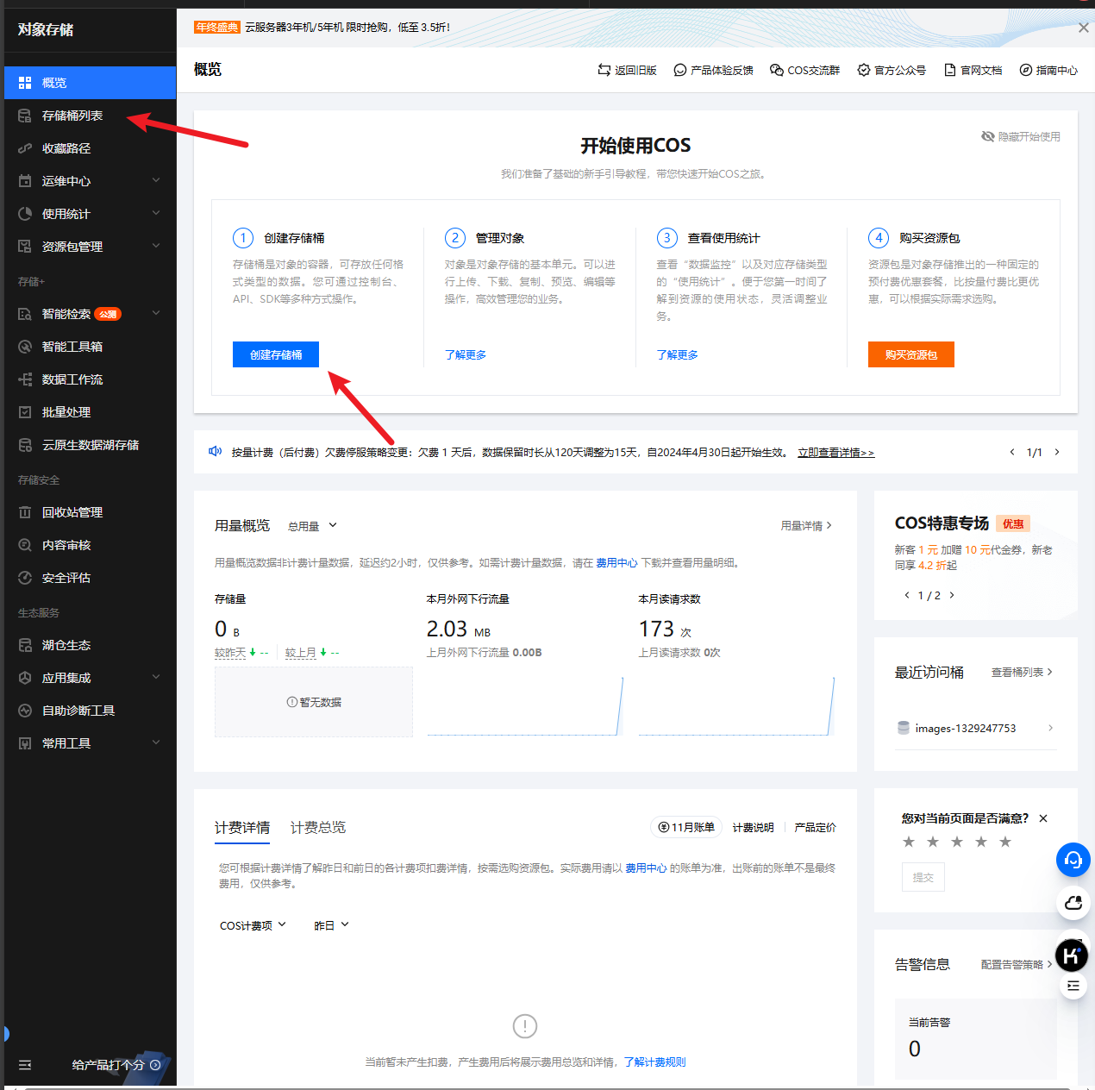
Task: Click 给产品打个分 rating link
Action: [x=116, y=1065]
